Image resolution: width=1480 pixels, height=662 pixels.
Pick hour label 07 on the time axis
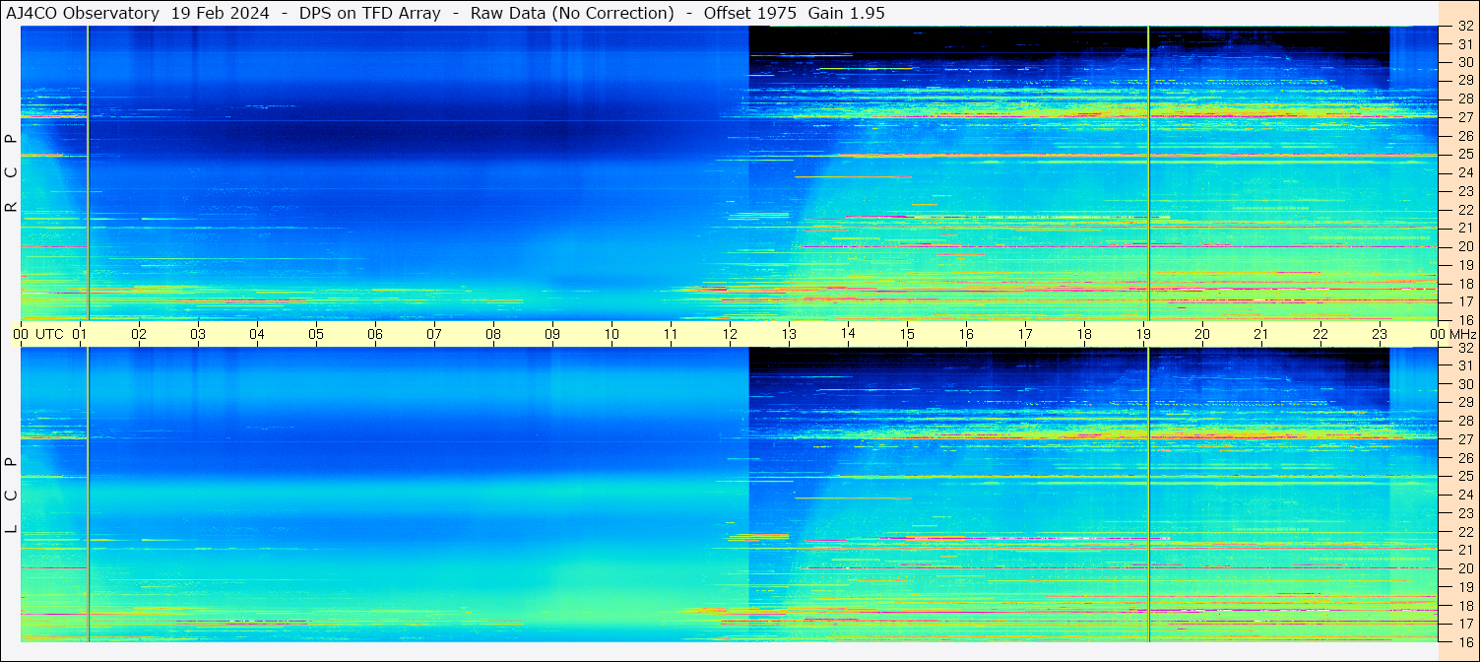click(x=434, y=334)
